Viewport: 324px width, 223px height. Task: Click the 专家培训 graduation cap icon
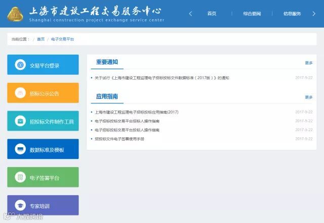pyautogui.click(x=20, y=205)
